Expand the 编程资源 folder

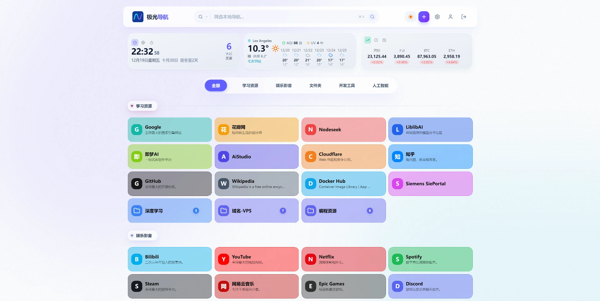344,211
